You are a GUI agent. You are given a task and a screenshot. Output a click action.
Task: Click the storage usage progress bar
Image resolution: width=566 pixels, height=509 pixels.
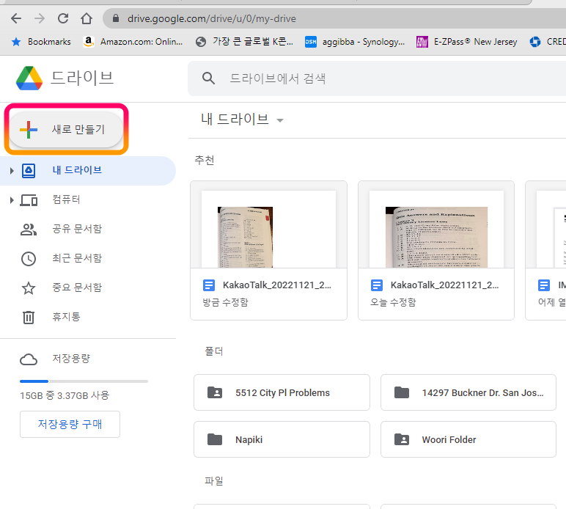84,381
